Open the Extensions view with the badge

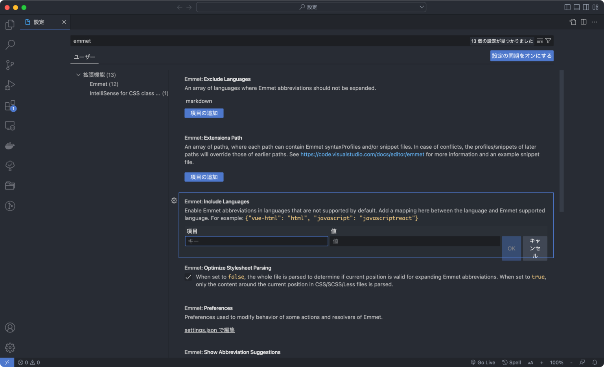coord(10,105)
